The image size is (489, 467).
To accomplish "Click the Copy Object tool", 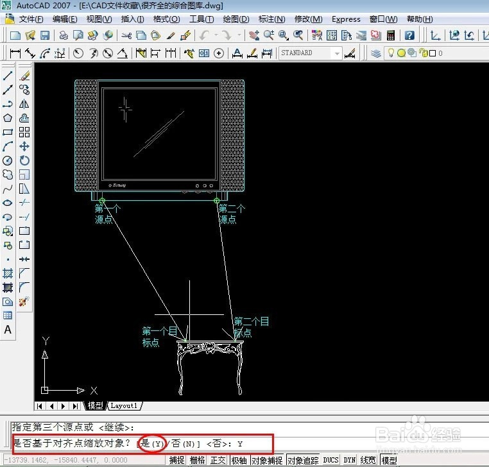I will [x=24, y=90].
